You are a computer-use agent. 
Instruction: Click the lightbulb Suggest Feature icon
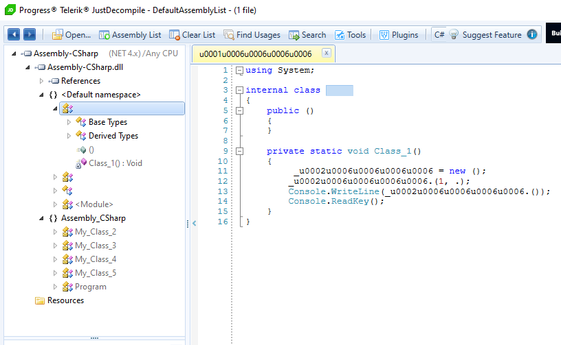coord(454,34)
